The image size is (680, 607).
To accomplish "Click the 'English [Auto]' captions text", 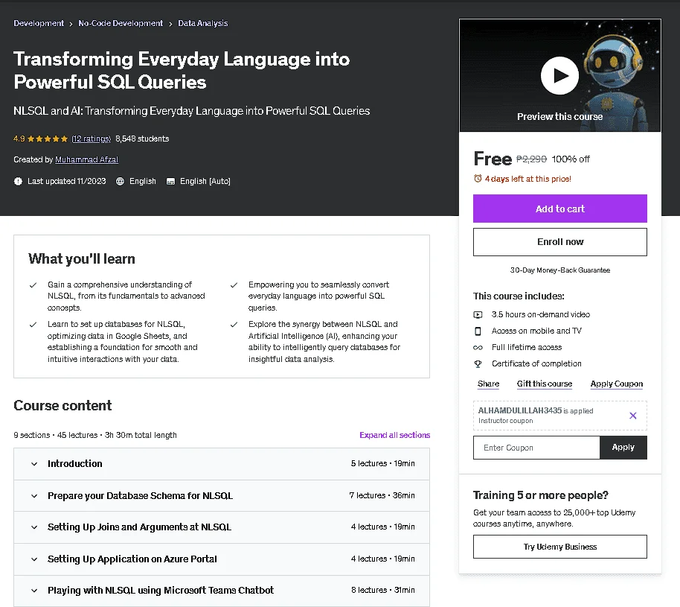I will 205,181.
